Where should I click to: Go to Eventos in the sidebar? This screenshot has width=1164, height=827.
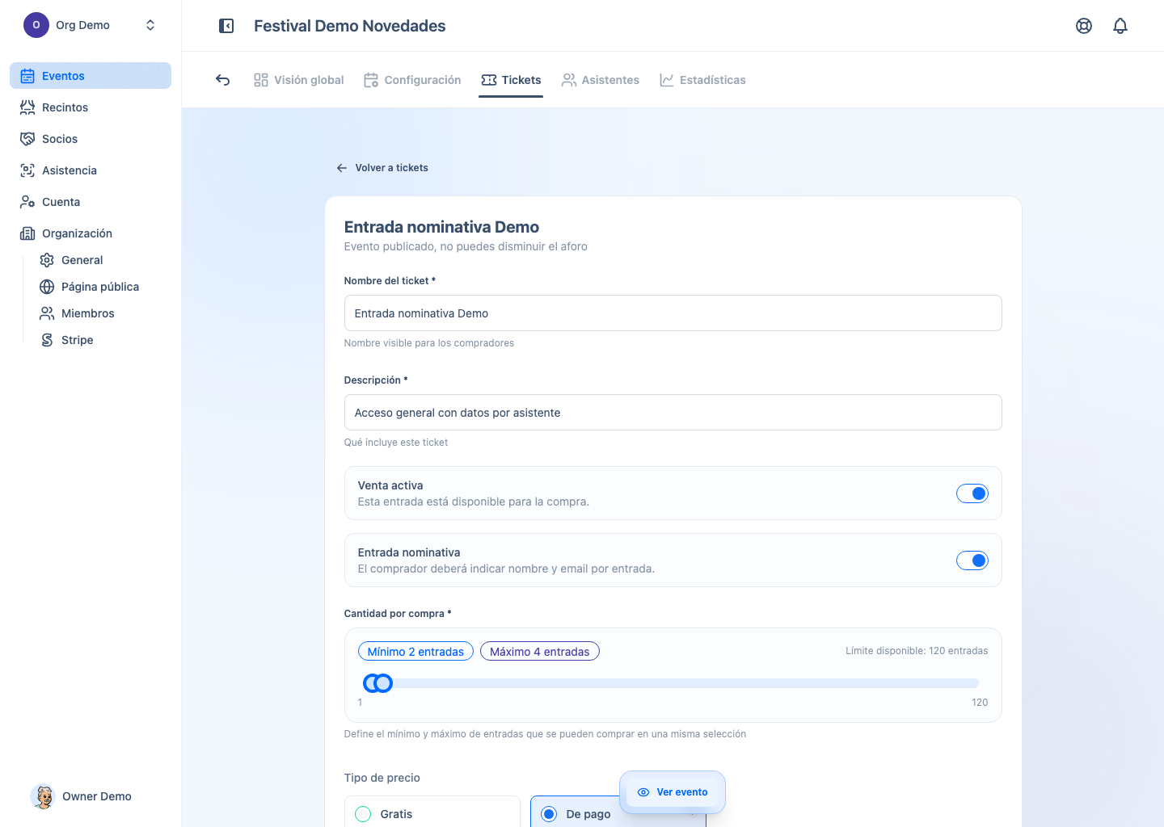[x=91, y=76]
